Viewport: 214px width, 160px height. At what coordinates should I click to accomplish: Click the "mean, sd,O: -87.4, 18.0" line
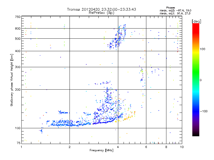point(175,10)
